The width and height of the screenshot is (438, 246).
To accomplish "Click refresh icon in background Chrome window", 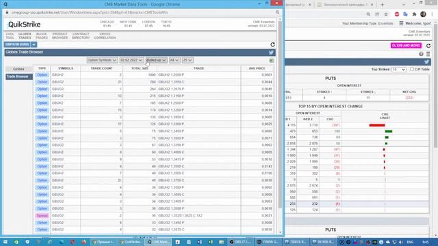I will click(428, 46).
